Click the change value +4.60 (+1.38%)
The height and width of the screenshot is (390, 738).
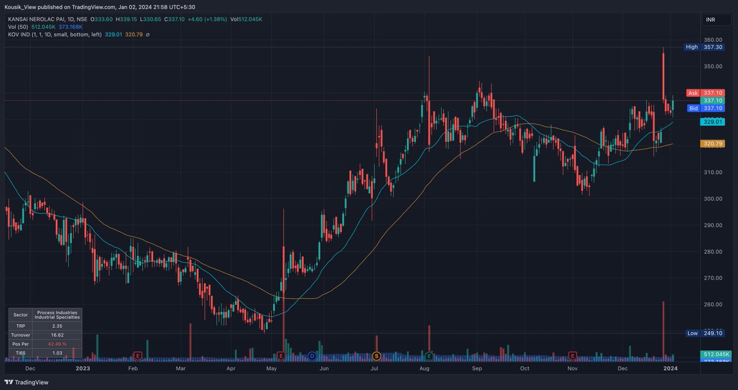pyautogui.click(x=207, y=20)
